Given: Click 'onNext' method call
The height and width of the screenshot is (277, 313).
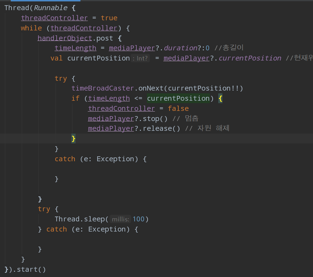Looking at the screenshot, I should point(151,88).
